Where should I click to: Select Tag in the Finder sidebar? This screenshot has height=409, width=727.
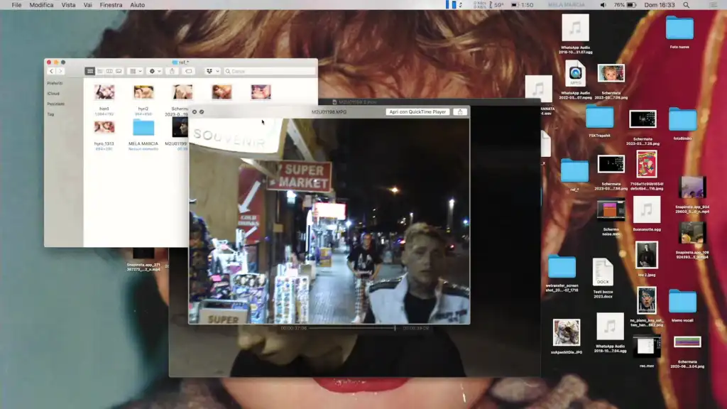click(x=50, y=114)
